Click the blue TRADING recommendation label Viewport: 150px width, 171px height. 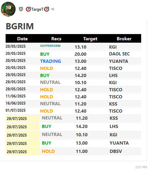(x=51, y=61)
